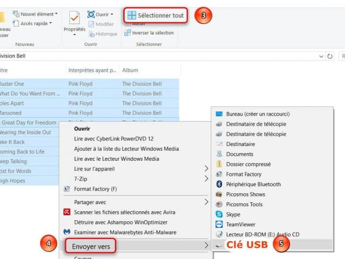
Task: Click the Accès rapide icon
Action: (16, 23)
